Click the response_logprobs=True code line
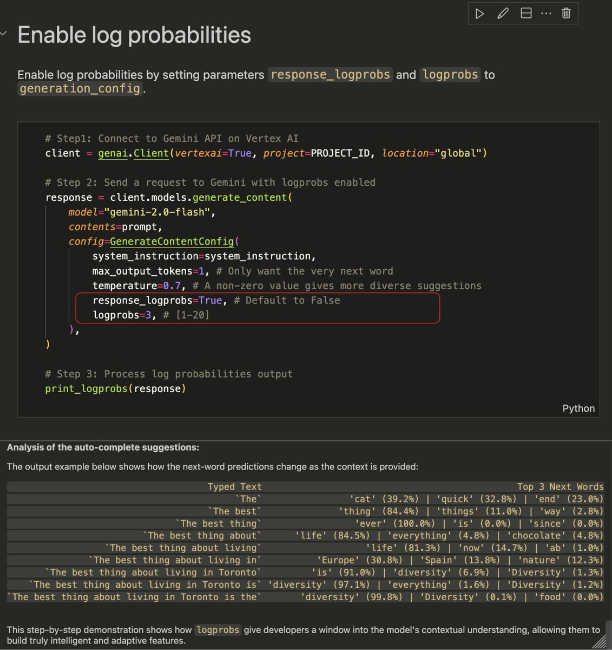Image resolution: width=612 pixels, height=650 pixels. 216,301
